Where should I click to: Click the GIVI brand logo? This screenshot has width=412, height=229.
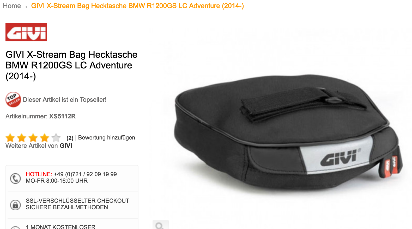[26, 32]
